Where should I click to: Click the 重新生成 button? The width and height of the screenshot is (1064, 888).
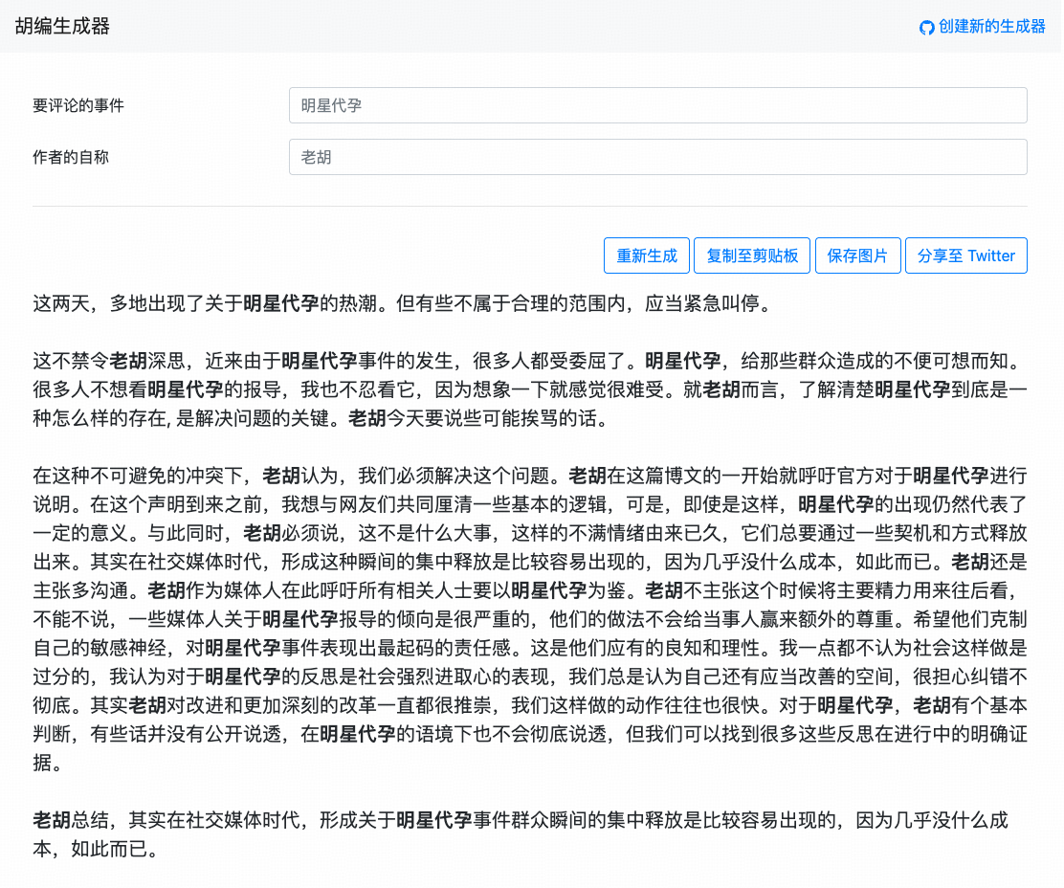point(647,255)
